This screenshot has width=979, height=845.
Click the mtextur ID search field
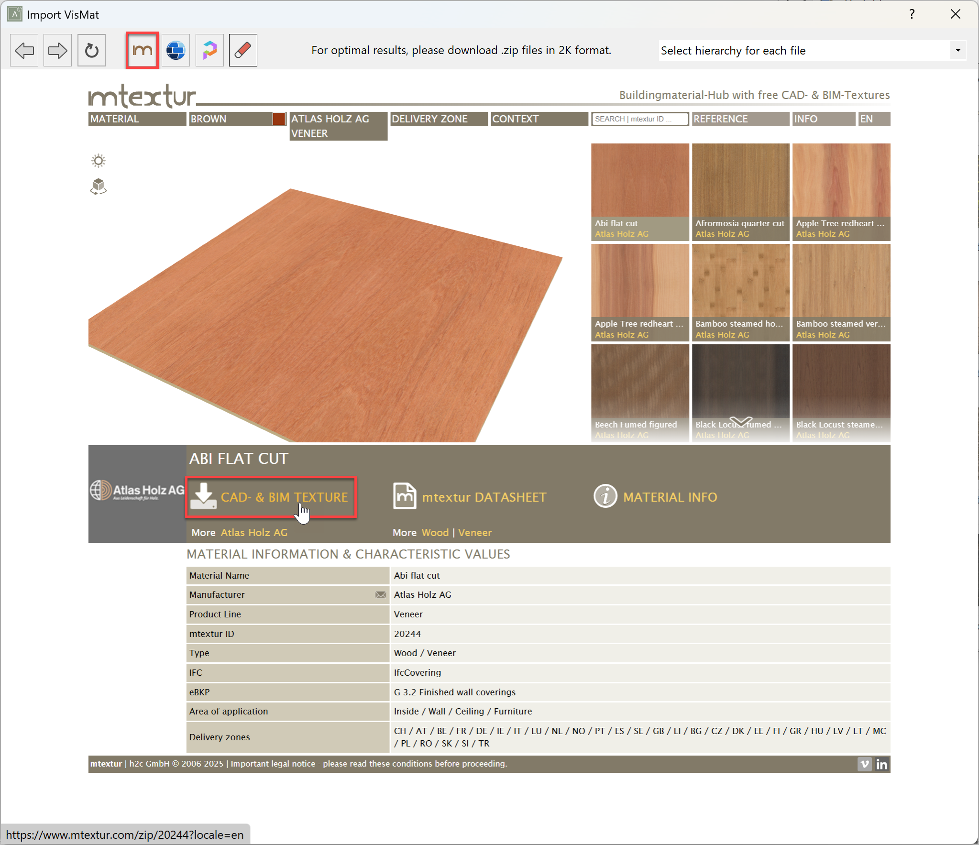pos(640,119)
